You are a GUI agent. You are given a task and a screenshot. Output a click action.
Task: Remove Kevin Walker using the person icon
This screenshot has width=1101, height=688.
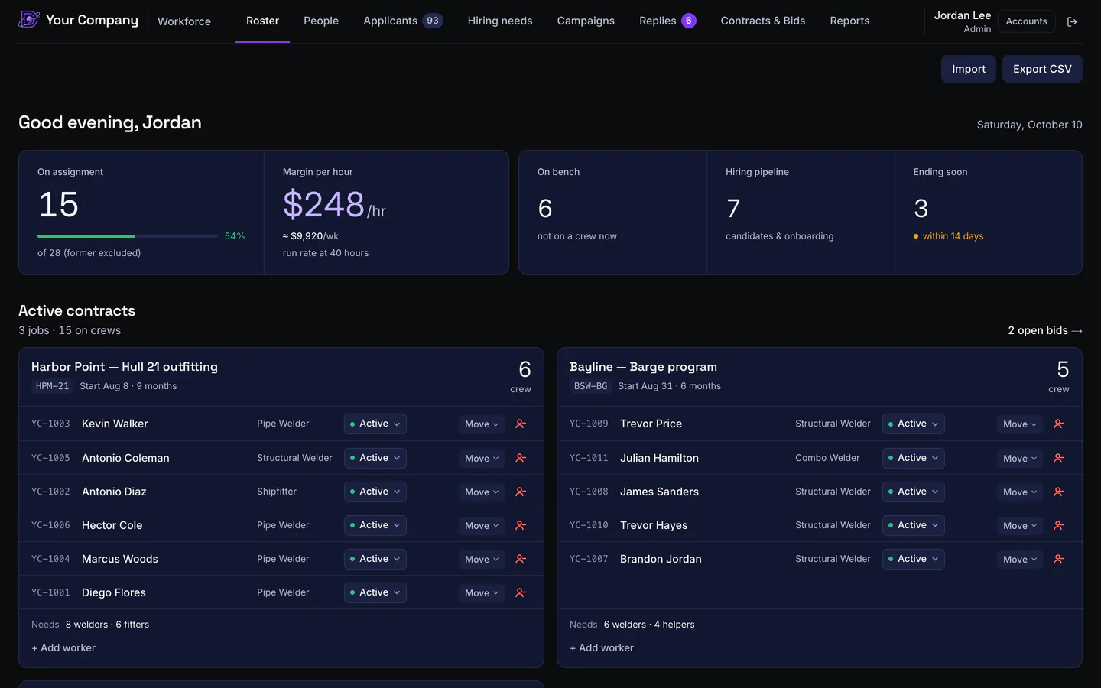click(521, 424)
